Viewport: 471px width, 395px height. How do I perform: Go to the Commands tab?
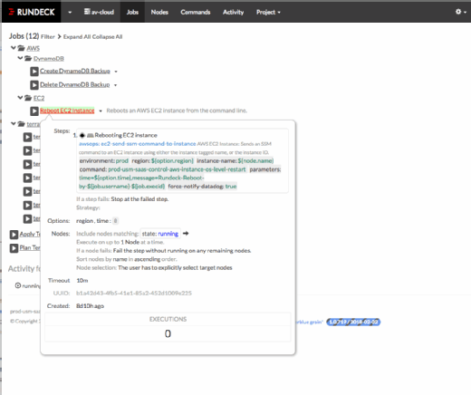pos(196,12)
